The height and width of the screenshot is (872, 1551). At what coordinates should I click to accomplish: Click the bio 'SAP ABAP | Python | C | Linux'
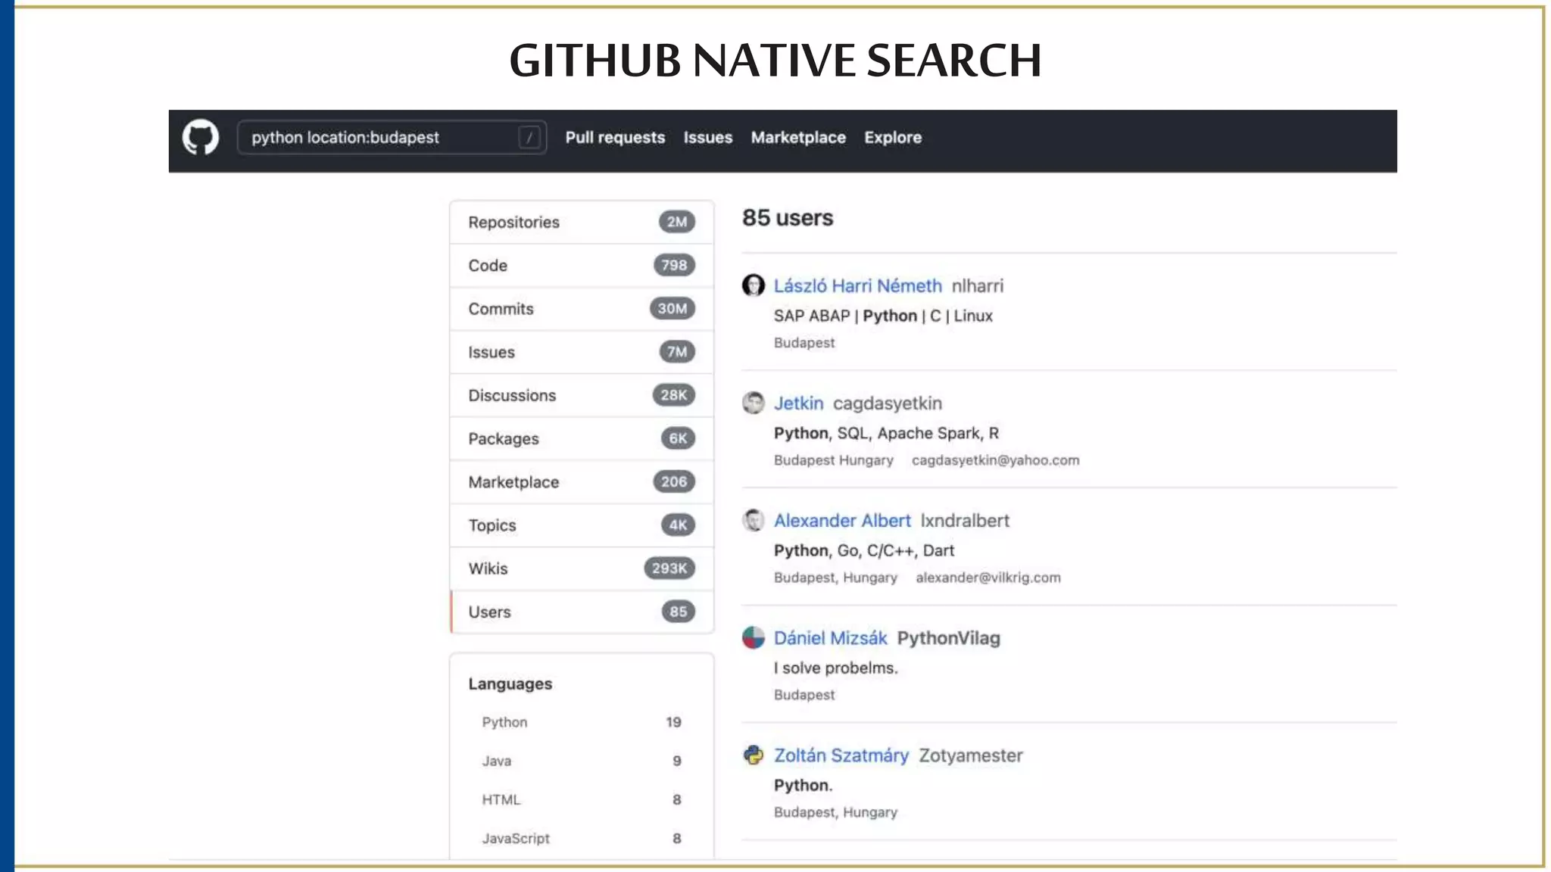tap(883, 316)
